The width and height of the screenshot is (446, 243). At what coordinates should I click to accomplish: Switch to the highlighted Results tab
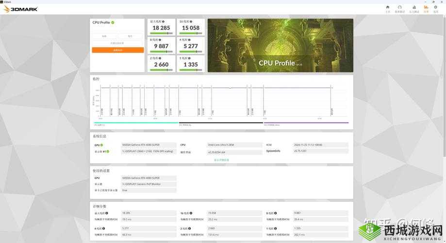point(426,8)
